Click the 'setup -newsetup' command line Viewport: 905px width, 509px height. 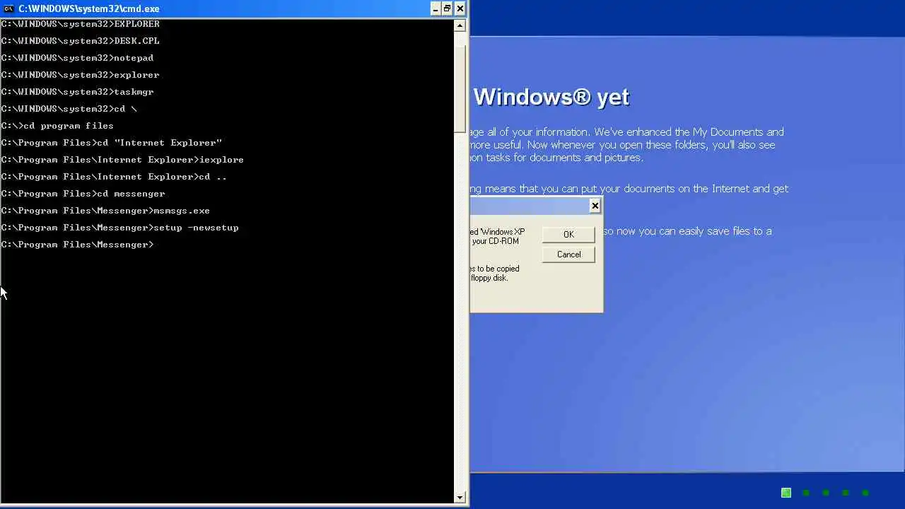120,228
